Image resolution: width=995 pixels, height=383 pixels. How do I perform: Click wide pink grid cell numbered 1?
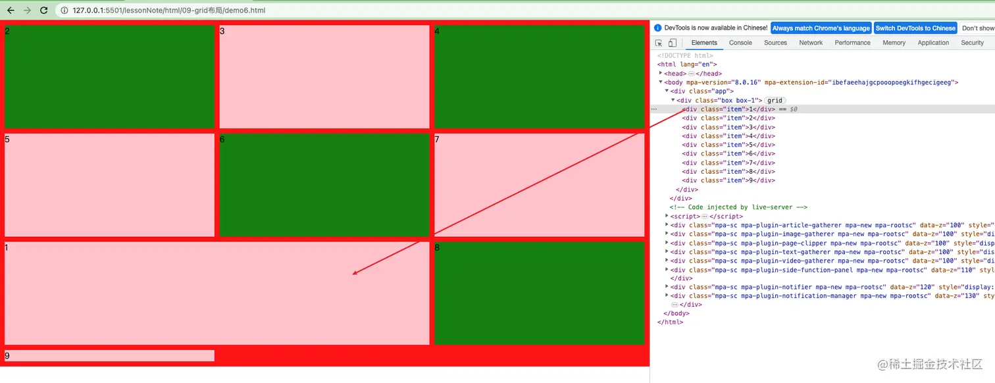click(x=217, y=293)
